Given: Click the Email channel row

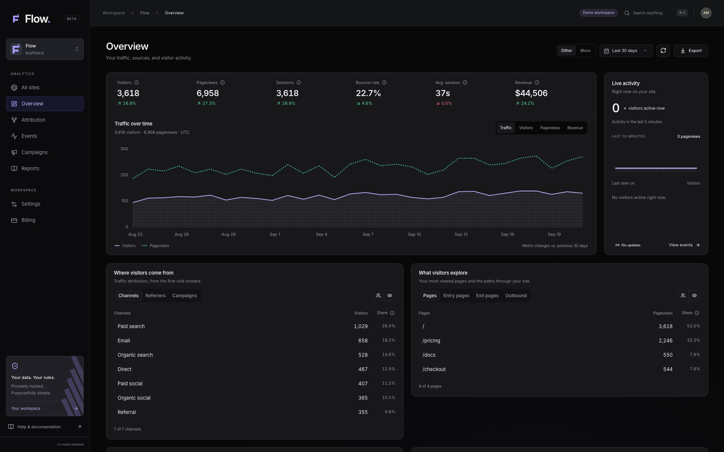Looking at the screenshot, I should [255, 341].
